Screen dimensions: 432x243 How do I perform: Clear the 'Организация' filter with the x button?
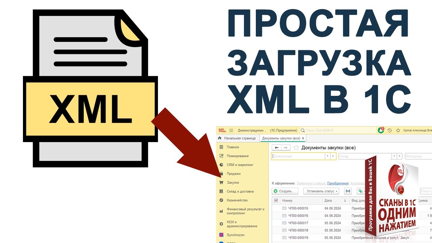click(333, 156)
